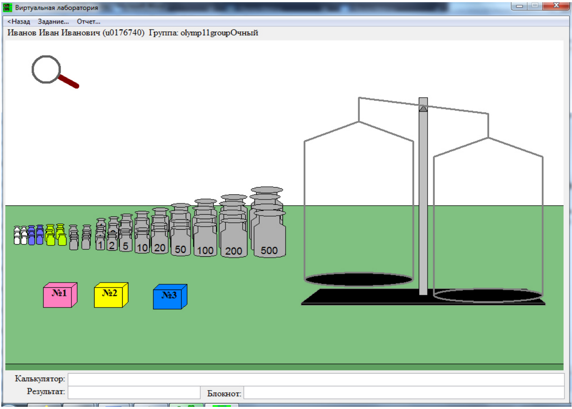The image size is (572, 409).
Task: Grab the 20 gram weight
Action: coord(160,241)
